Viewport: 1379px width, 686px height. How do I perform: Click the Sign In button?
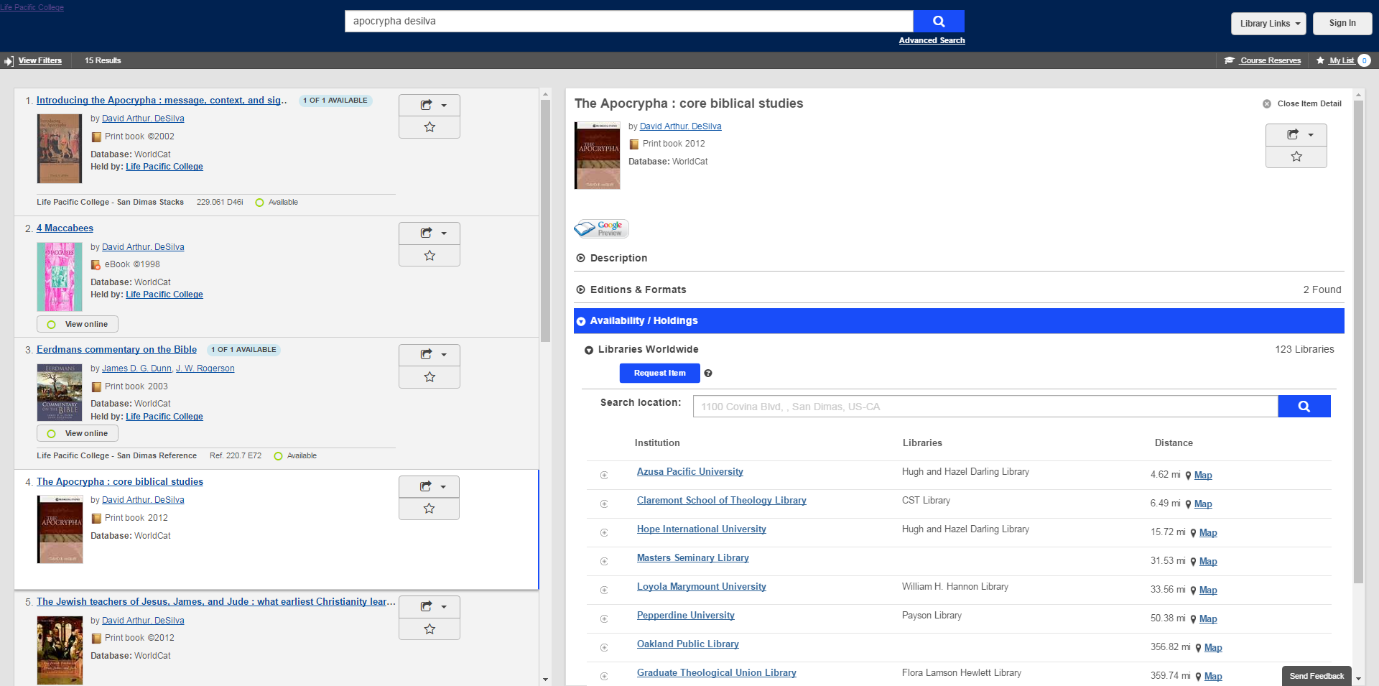1342,23
